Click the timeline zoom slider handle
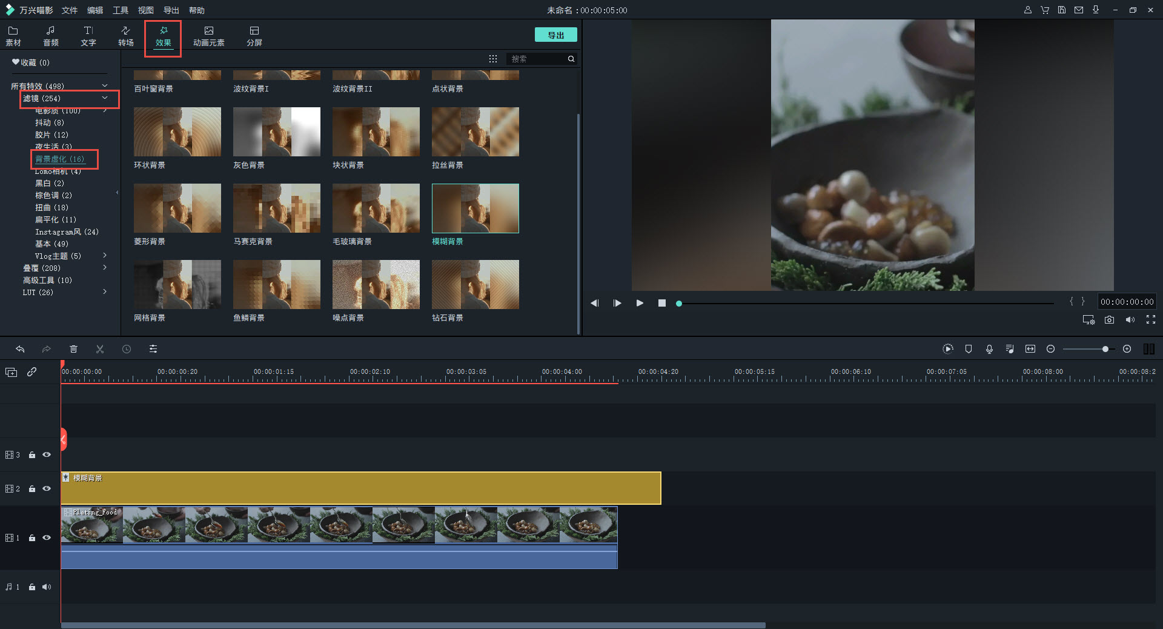This screenshot has height=629, width=1163. click(x=1105, y=349)
